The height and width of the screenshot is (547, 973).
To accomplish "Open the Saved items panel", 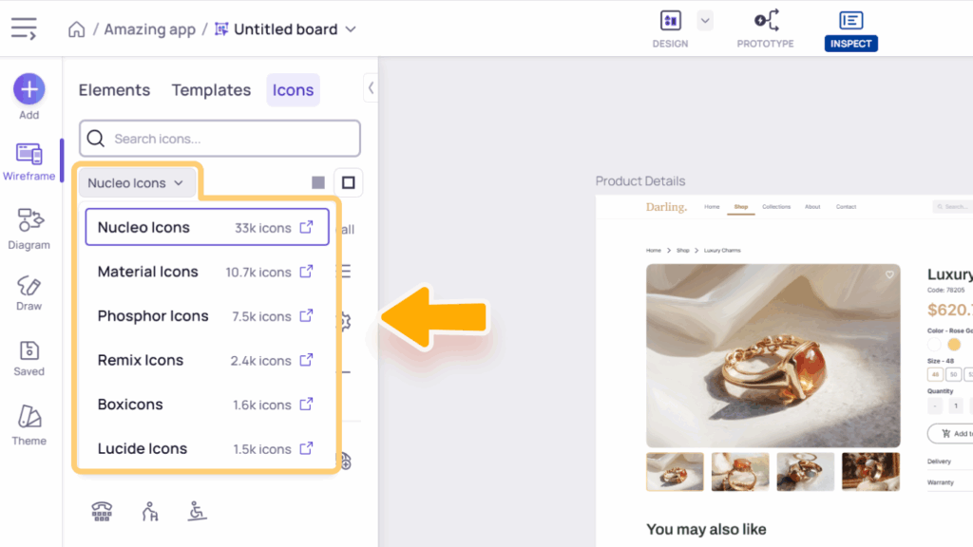I will coord(29,356).
